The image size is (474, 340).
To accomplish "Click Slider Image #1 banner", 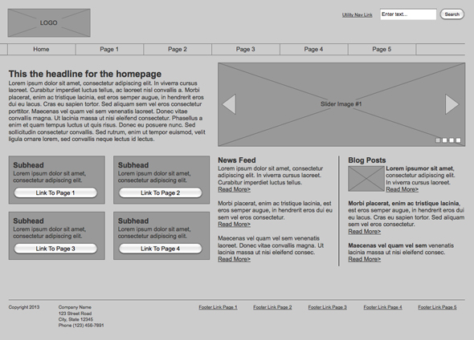I will pyautogui.click(x=341, y=104).
